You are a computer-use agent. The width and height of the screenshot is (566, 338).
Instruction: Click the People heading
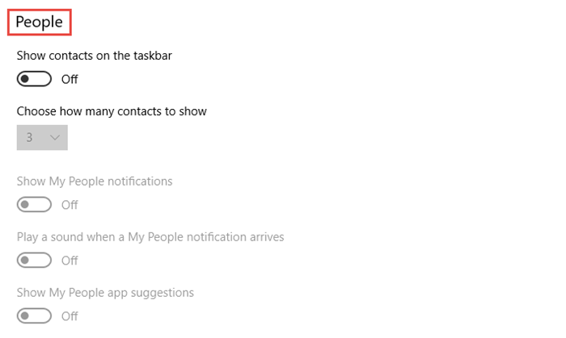(x=39, y=22)
